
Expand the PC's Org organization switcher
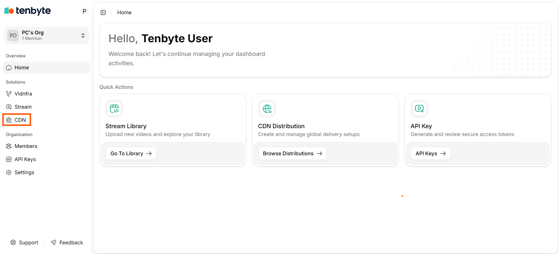(x=47, y=36)
